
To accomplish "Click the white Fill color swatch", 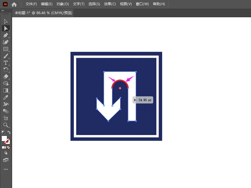I will pyautogui.click(x=4, y=138).
